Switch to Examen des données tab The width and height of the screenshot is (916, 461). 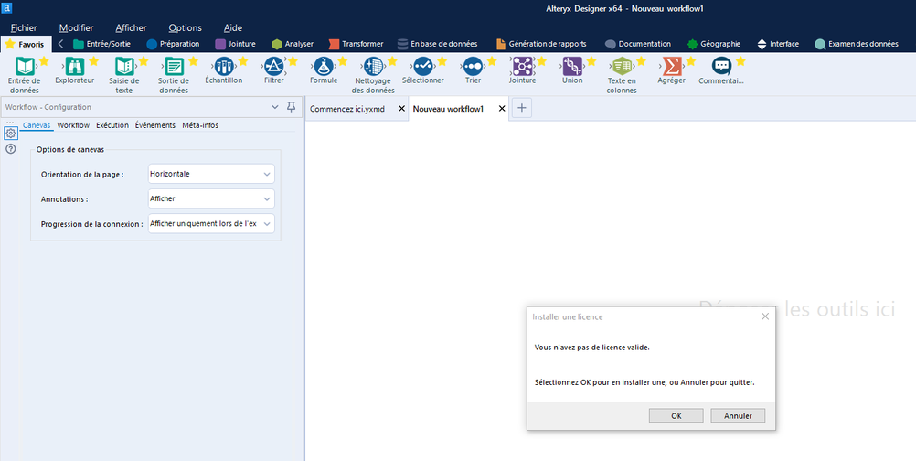(x=857, y=44)
